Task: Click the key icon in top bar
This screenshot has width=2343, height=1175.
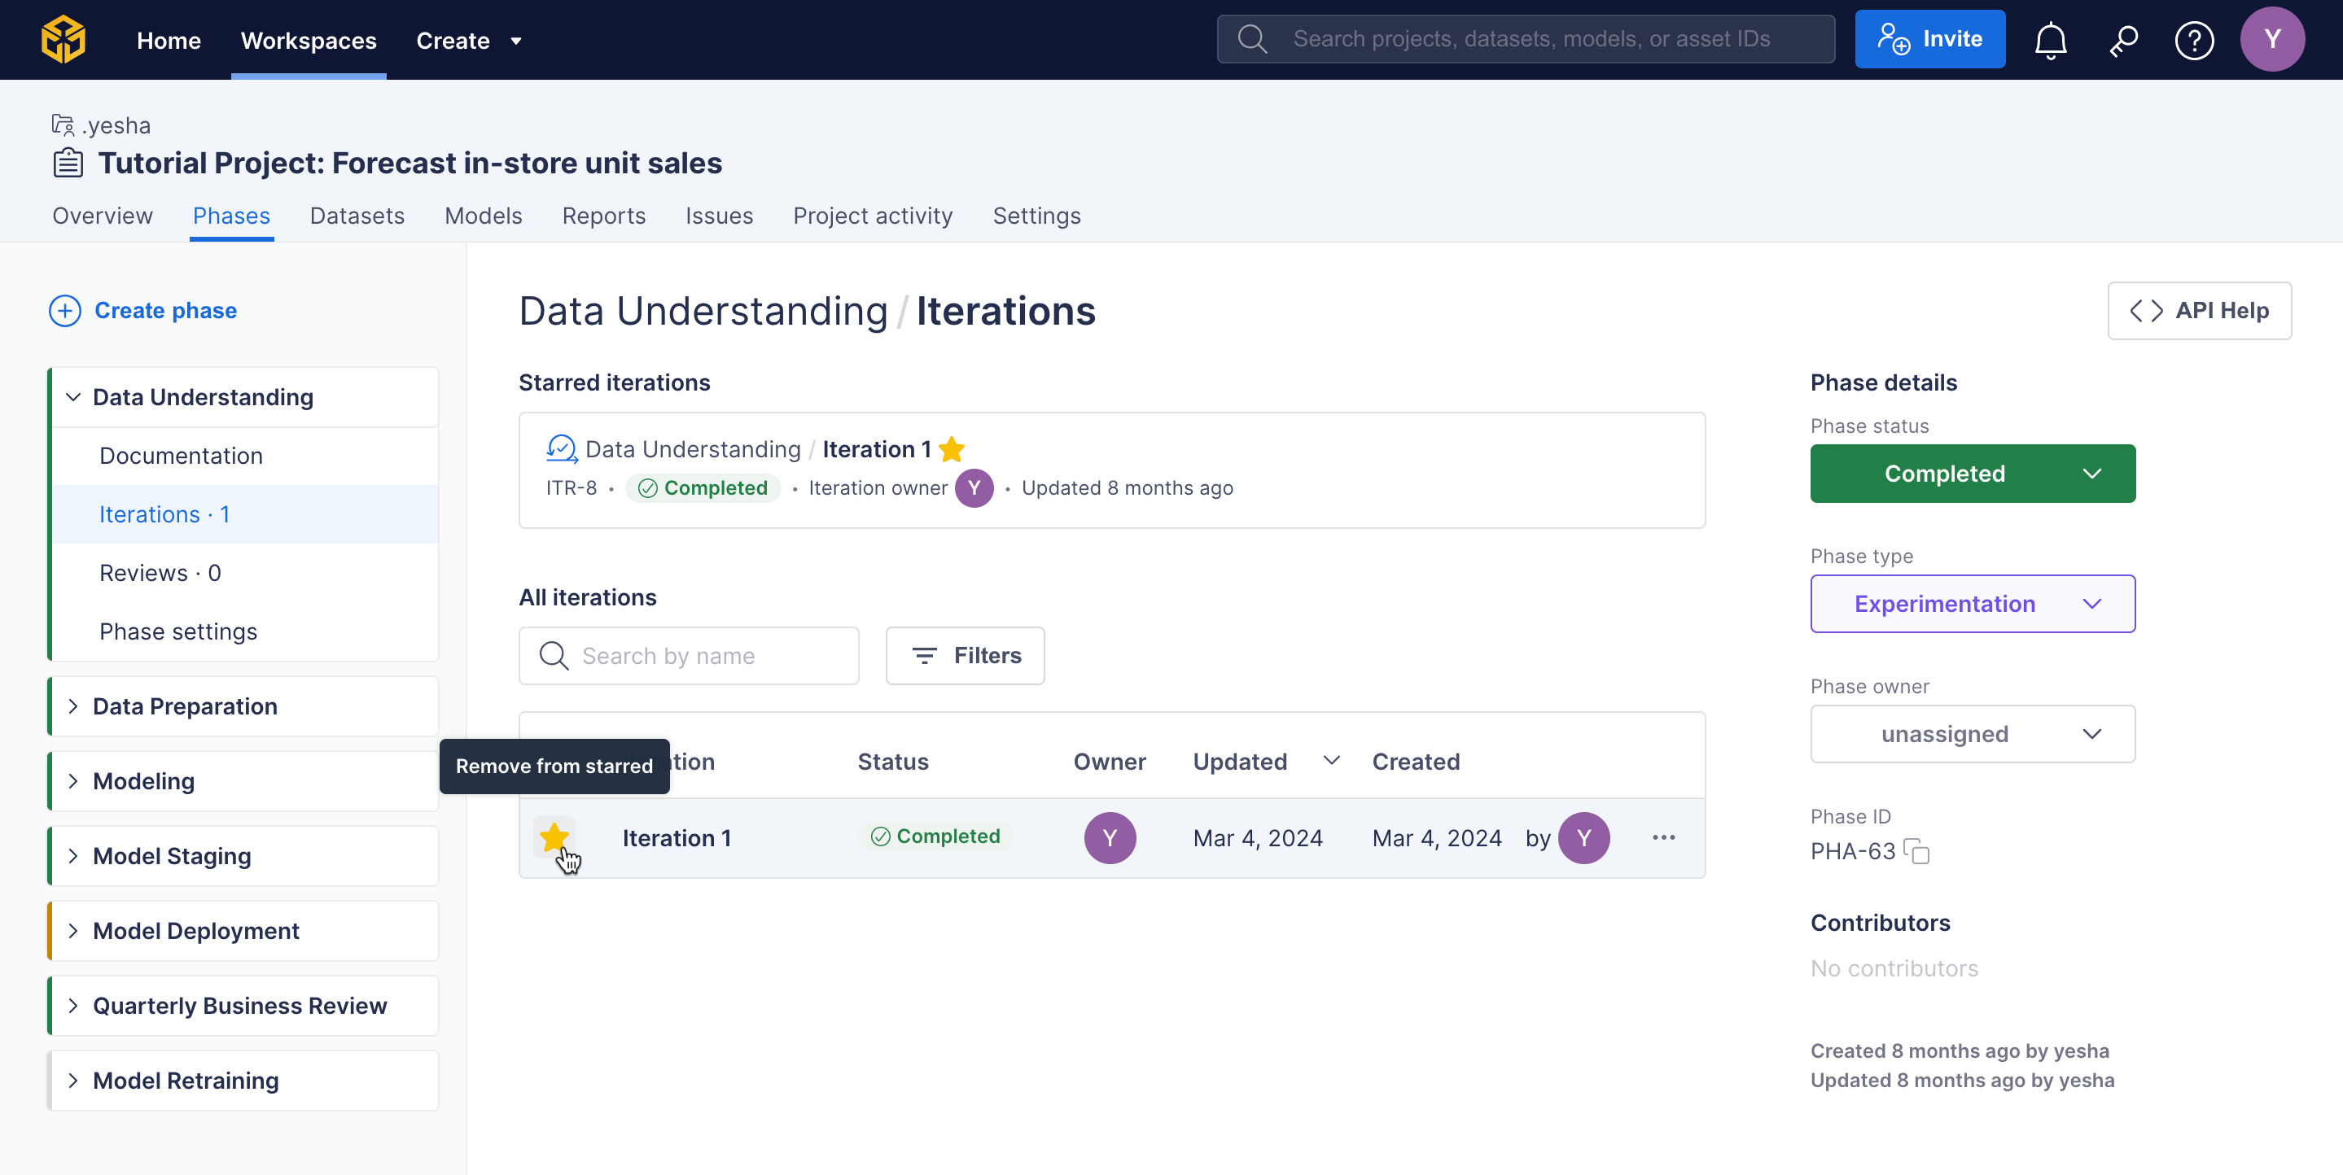Action: pos(2123,40)
